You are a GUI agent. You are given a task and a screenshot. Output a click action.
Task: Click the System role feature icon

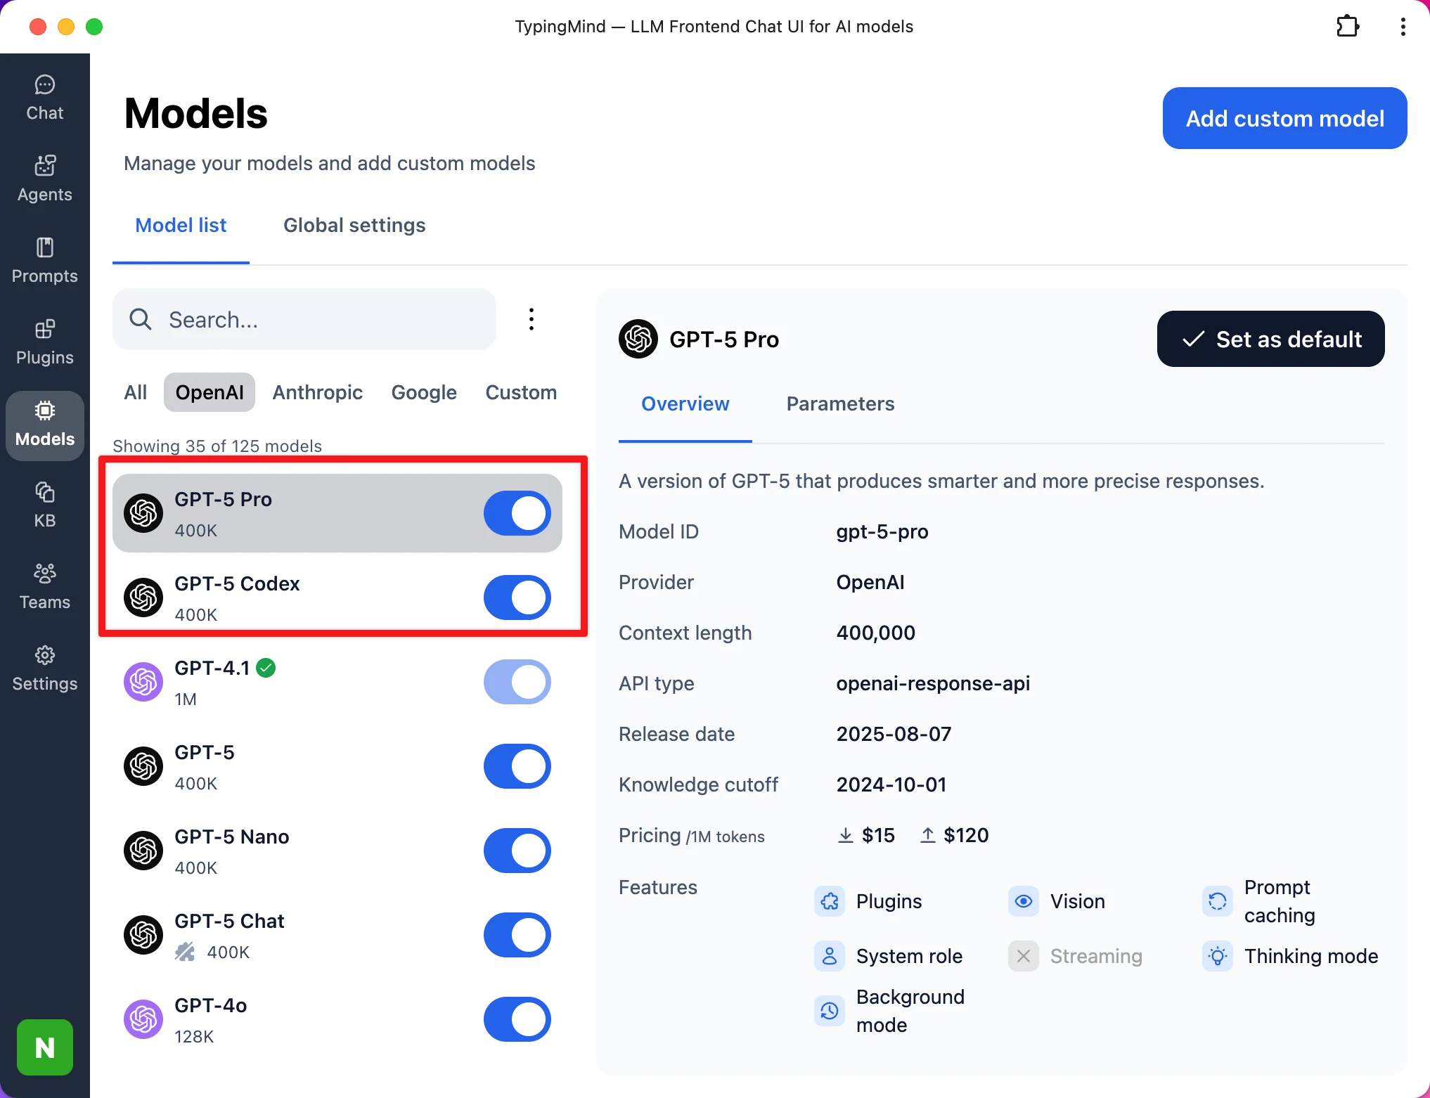point(830,956)
